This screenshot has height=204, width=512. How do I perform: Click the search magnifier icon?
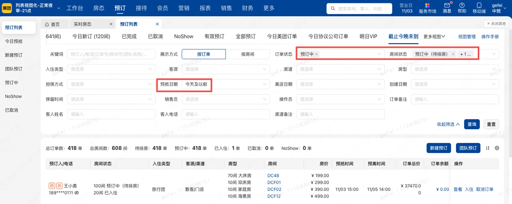pos(333,9)
